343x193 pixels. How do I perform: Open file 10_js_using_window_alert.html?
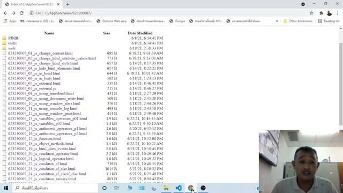click(x=44, y=103)
